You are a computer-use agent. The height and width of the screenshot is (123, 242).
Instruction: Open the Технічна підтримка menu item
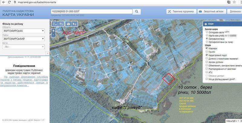pyautogui.click(x=180, y=11)
